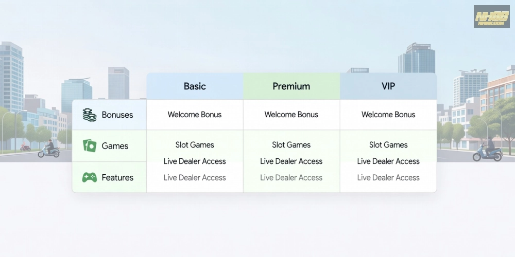Click dark Live Dealer Access under Basic
Viewport: 515px width, 257px height.
(x=195, y=161)
